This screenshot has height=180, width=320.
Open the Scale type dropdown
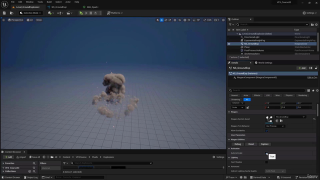point(237,107)
